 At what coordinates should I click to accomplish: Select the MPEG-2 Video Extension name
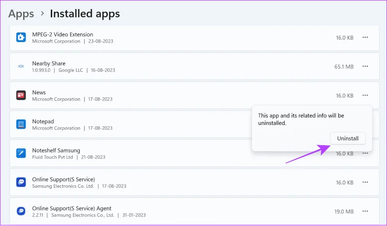coord(63,34)
